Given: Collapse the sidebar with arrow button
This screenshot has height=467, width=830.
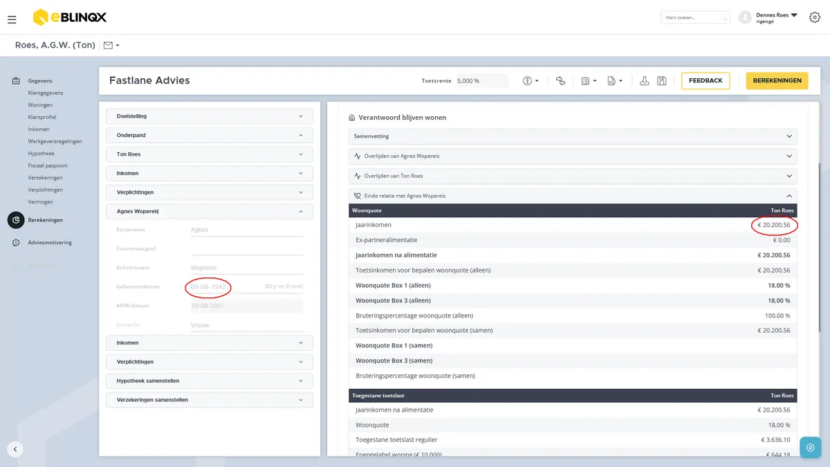Looking at the screenshot, I should 15,449.
